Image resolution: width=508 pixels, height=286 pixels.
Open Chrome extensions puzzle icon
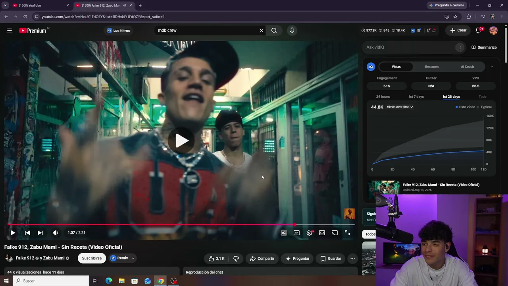point(469,17)
